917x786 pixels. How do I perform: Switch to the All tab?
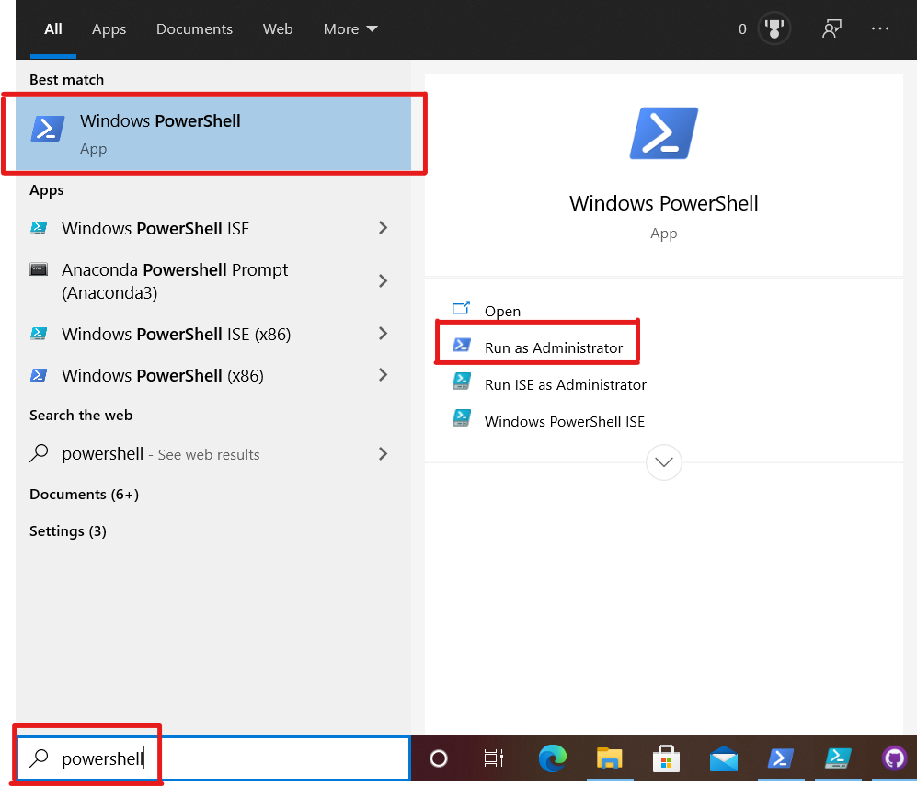(x=53, y=28)
